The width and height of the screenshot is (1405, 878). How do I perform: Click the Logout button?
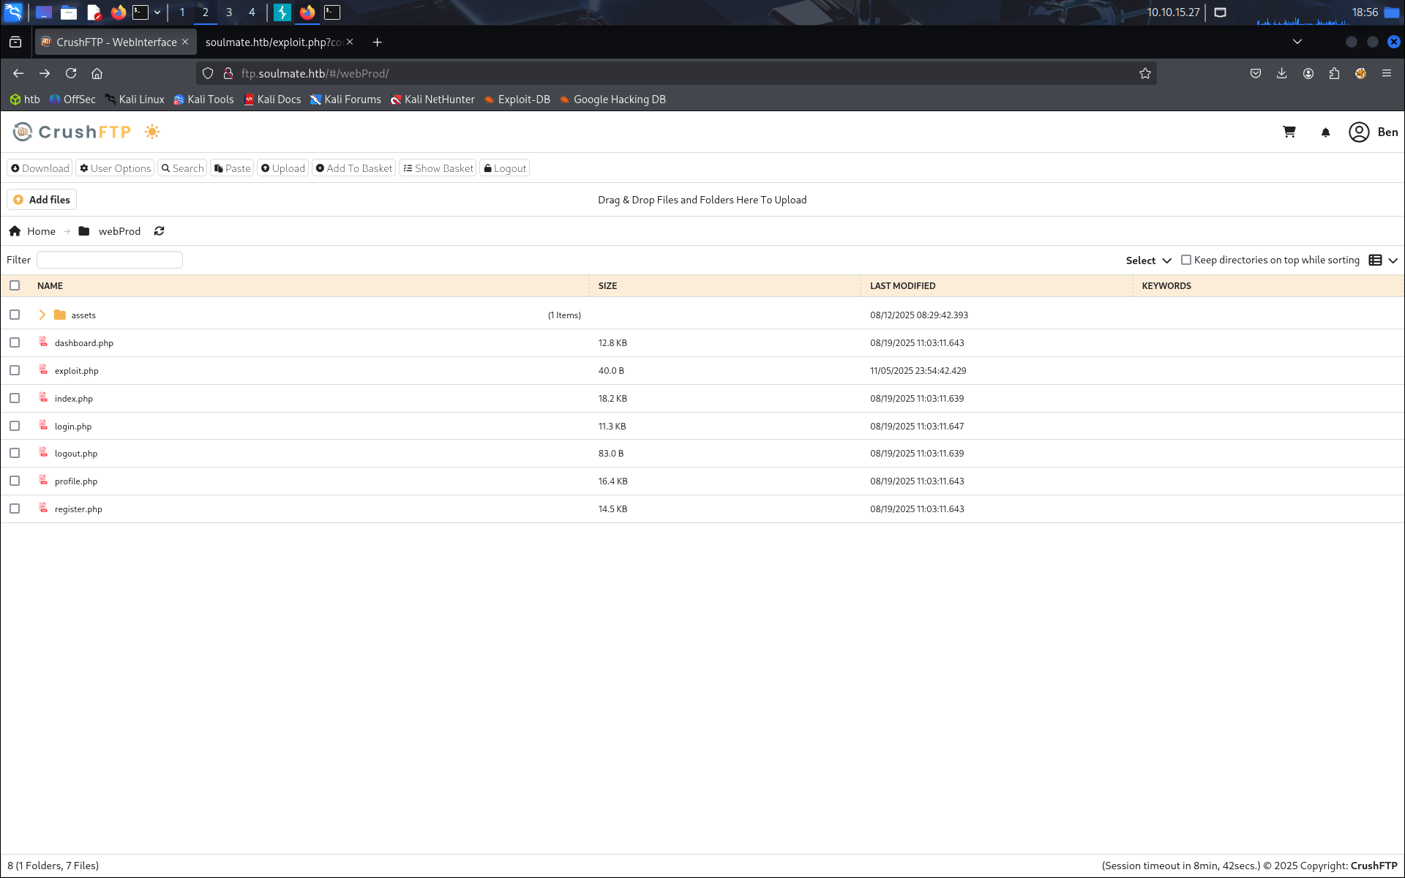tap(505, 168)
